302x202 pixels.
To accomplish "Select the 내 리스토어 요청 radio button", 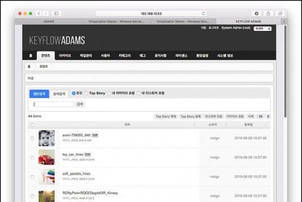I will (138, 93).
